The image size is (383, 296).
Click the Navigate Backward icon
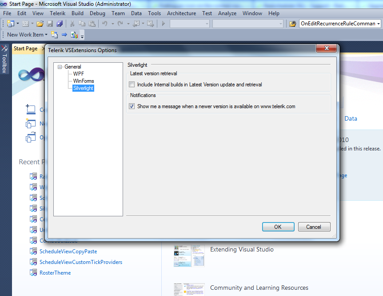(136, 24)
